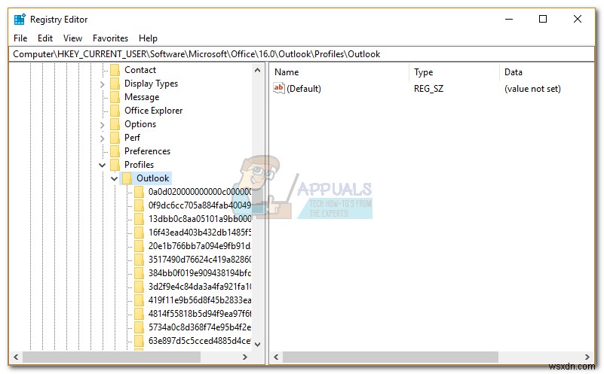
Task: Click the Display Types folder icon
Action: click(x=115, y=84)
